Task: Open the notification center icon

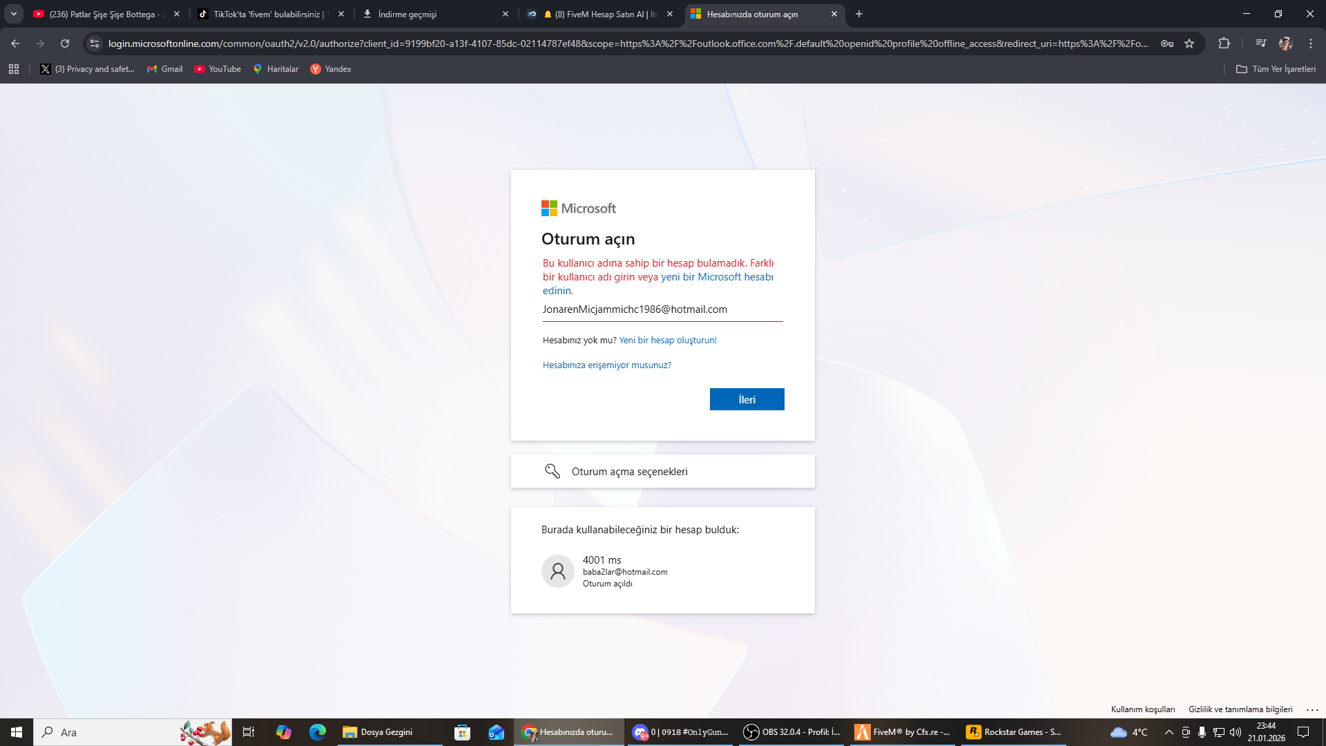Action: coord(1303,732)
